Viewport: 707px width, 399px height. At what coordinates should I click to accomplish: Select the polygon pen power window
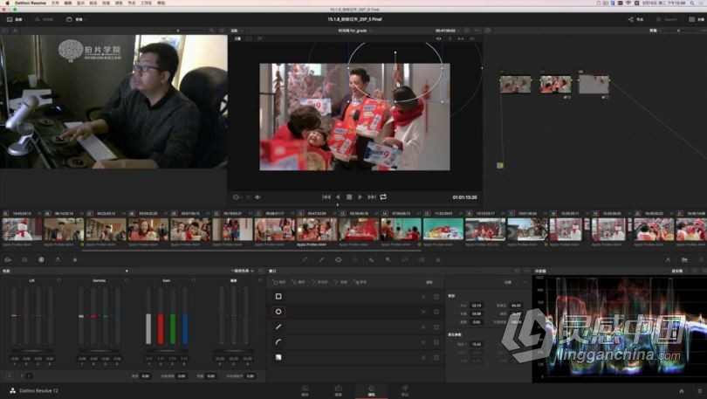278,327
